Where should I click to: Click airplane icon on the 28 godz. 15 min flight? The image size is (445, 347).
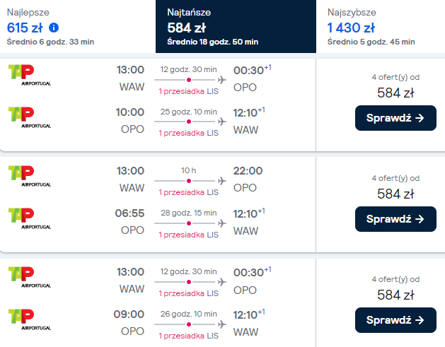click(222, 222)
